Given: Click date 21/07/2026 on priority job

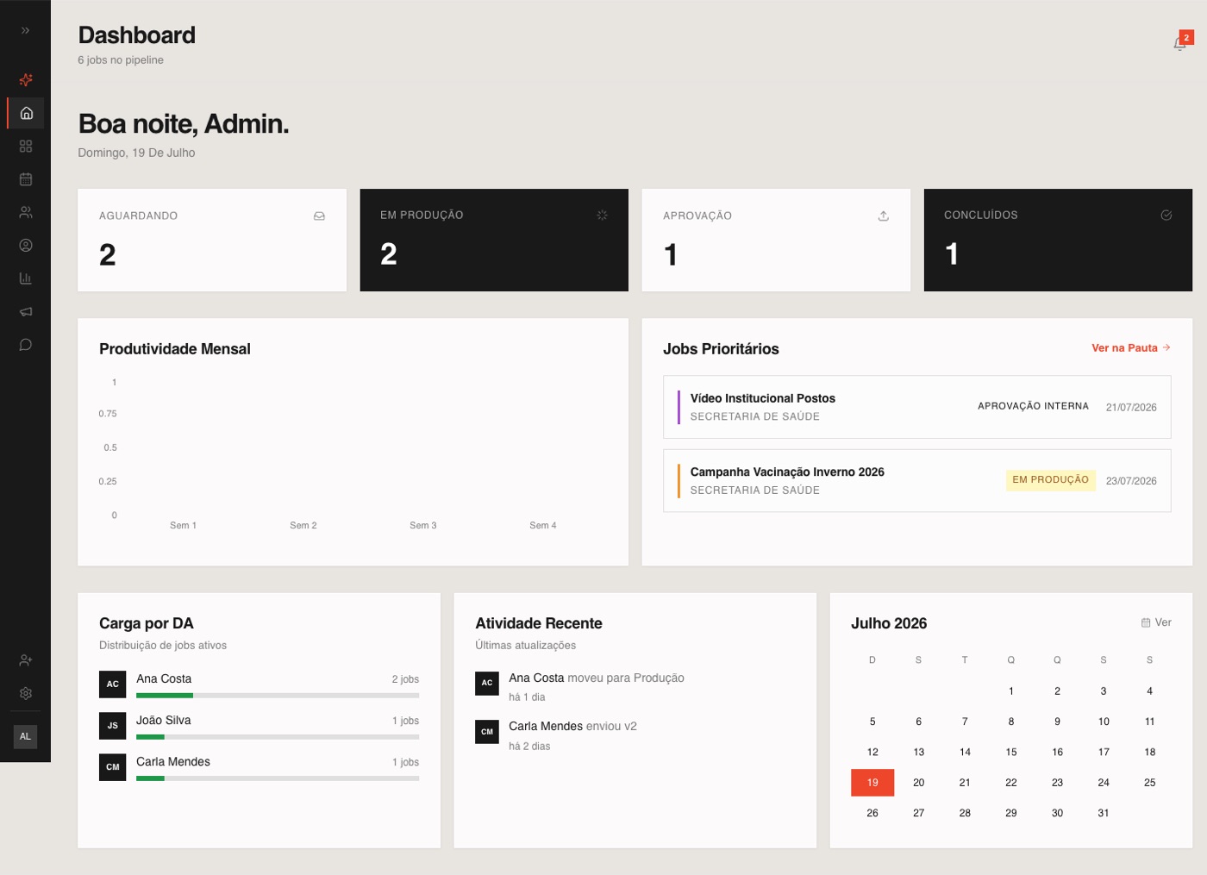Looking at the screenshot, I should coord(1131,408).
